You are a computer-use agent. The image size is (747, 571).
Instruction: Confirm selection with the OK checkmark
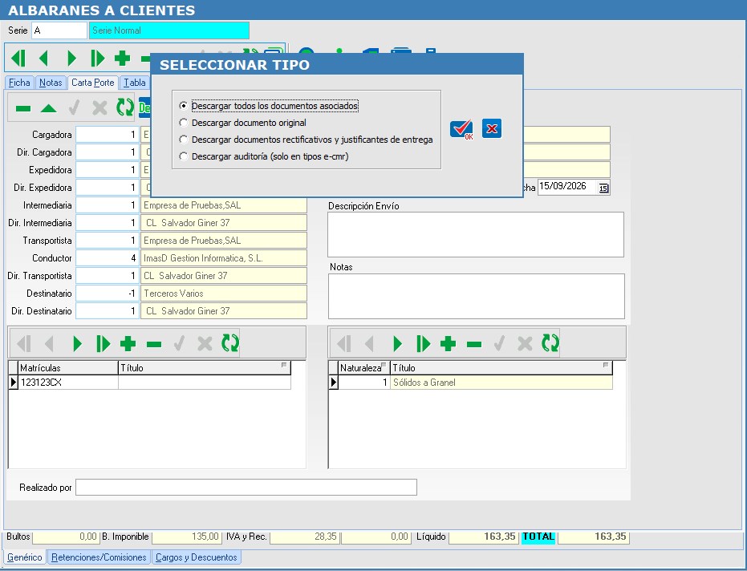[461, 129]
